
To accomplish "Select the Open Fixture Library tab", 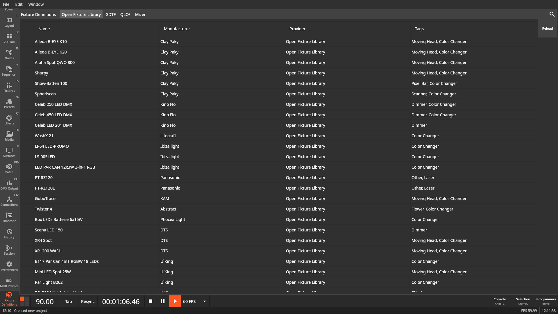I will 81,14.
